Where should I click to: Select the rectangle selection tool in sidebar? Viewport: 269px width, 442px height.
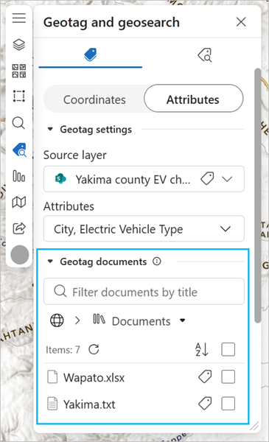pyautogui.click(x=19, y=96)
